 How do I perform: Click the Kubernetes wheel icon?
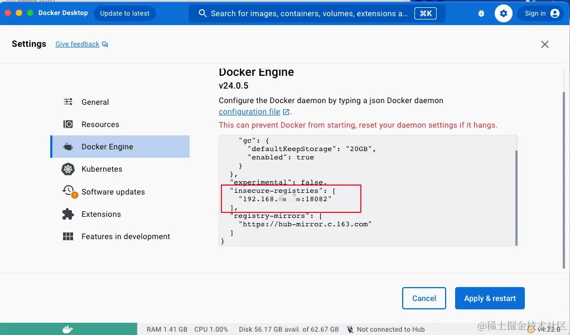68,169
